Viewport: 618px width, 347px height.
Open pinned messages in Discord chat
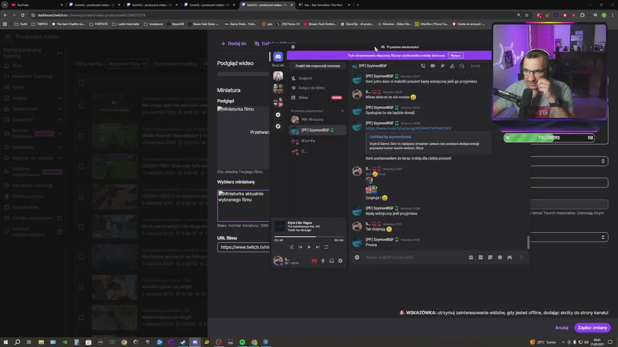point(442,66)
